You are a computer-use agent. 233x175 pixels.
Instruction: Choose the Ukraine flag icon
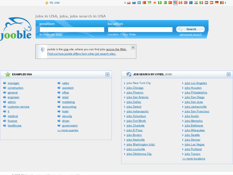click(149, 3)
